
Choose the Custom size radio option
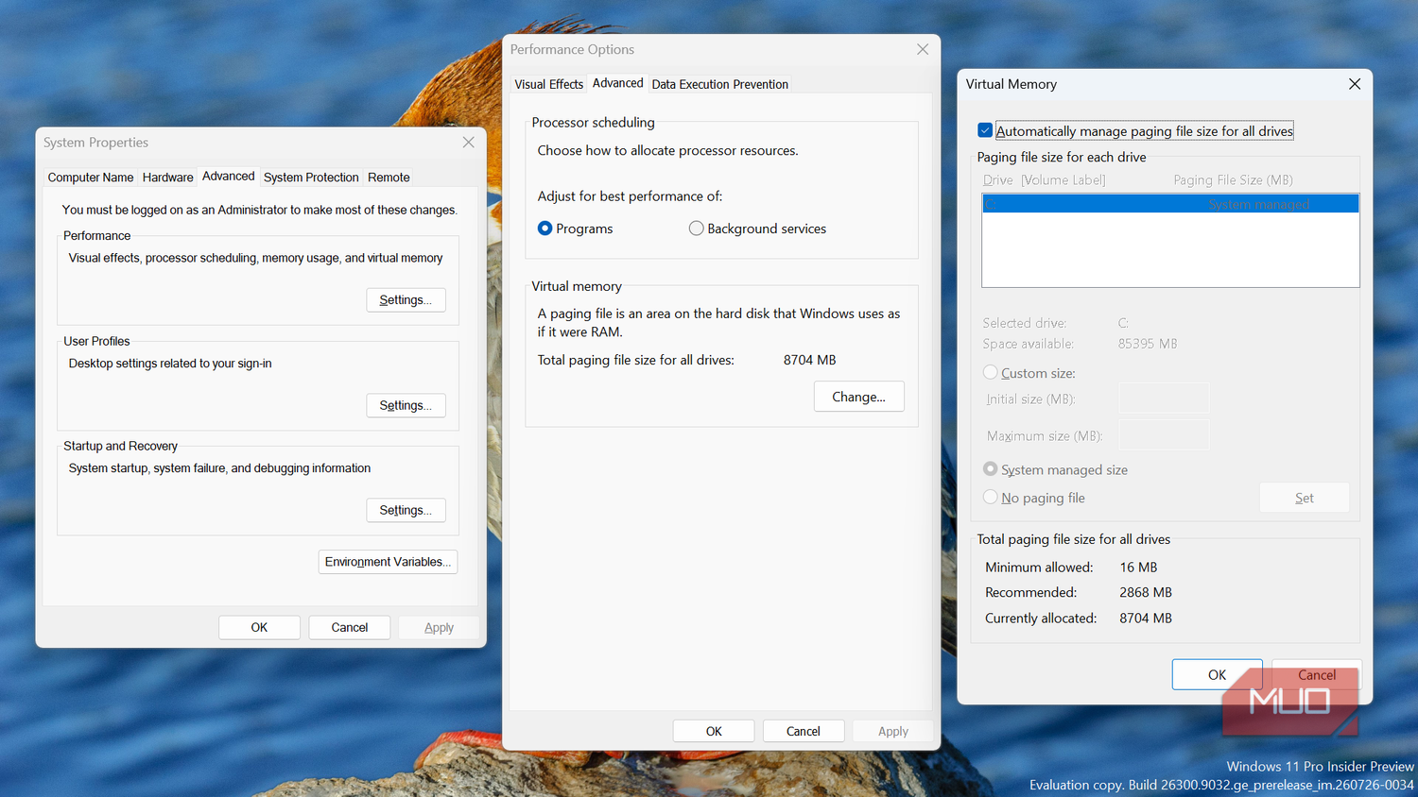990,373
